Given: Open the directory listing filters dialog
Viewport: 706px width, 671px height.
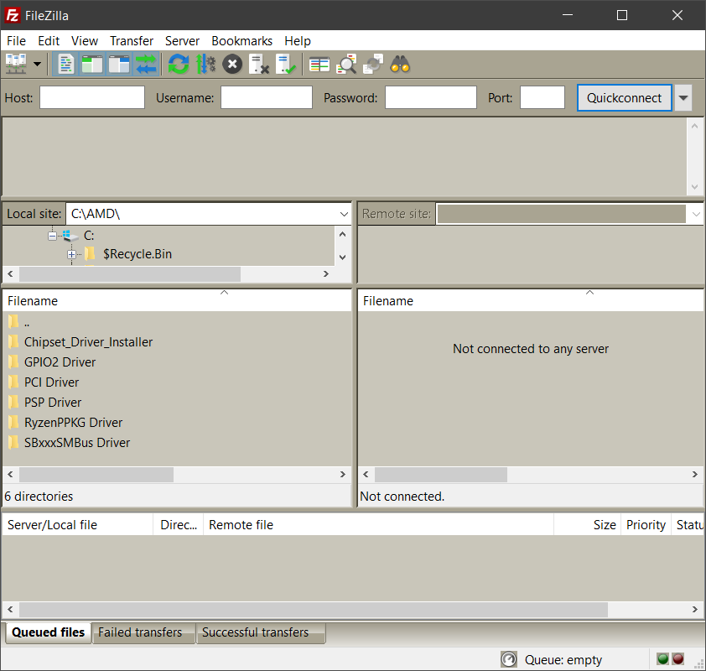Looking at the screenshot, I should pos(319,65).
